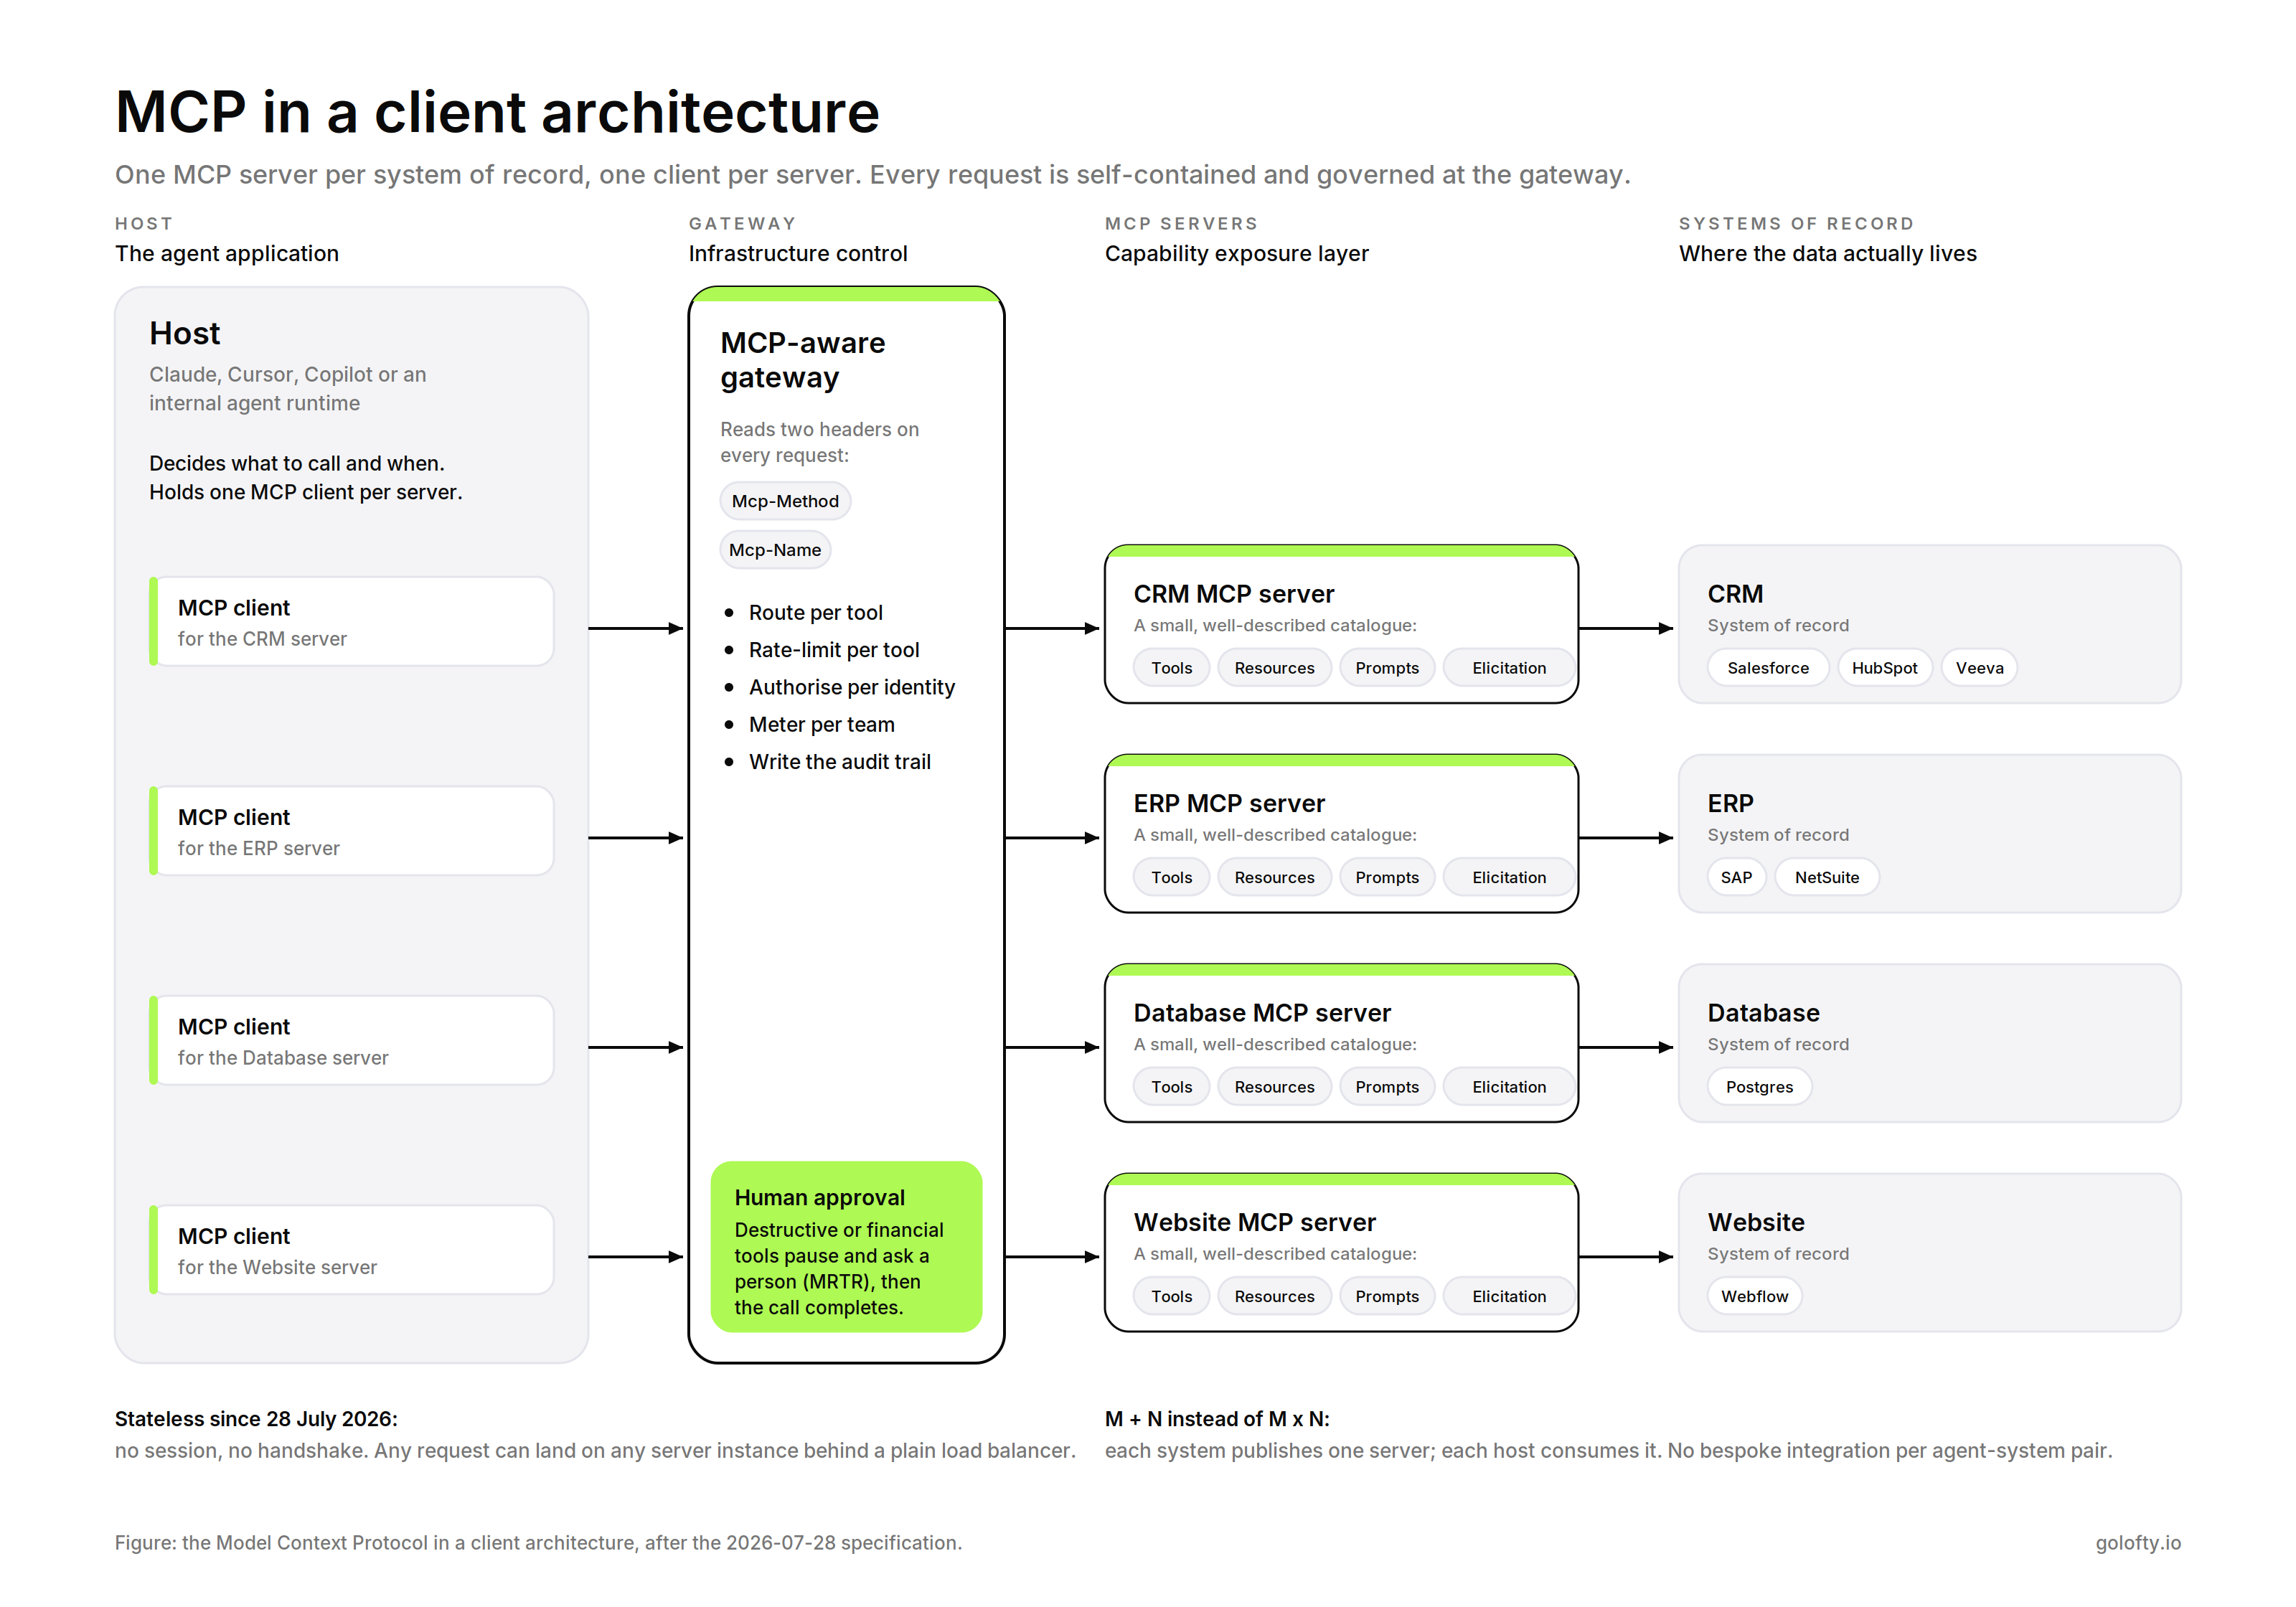The image size is (2296, 1607).
Task: Click the 'CRM' system of record heading
Action: [1735, 594]
